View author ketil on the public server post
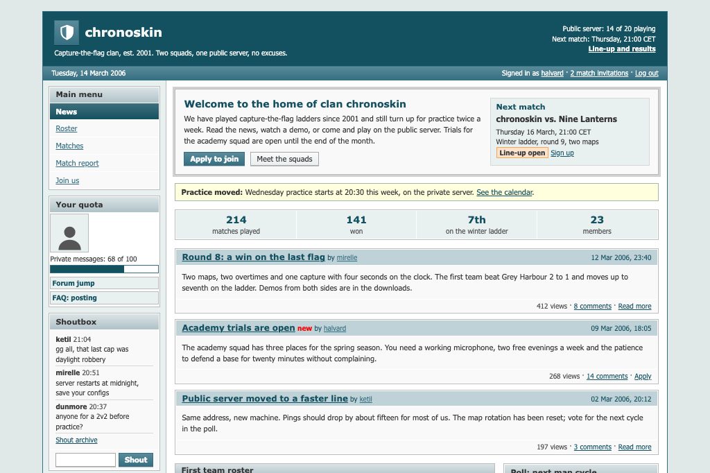The height and width of the screenshot is (473, 710). 365,399
